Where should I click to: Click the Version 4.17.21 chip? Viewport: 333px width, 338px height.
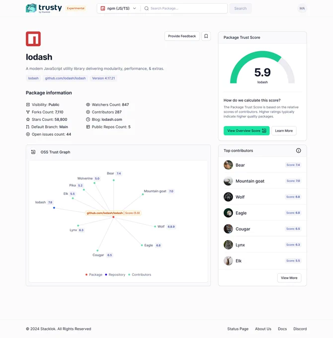tap(103, 78)
